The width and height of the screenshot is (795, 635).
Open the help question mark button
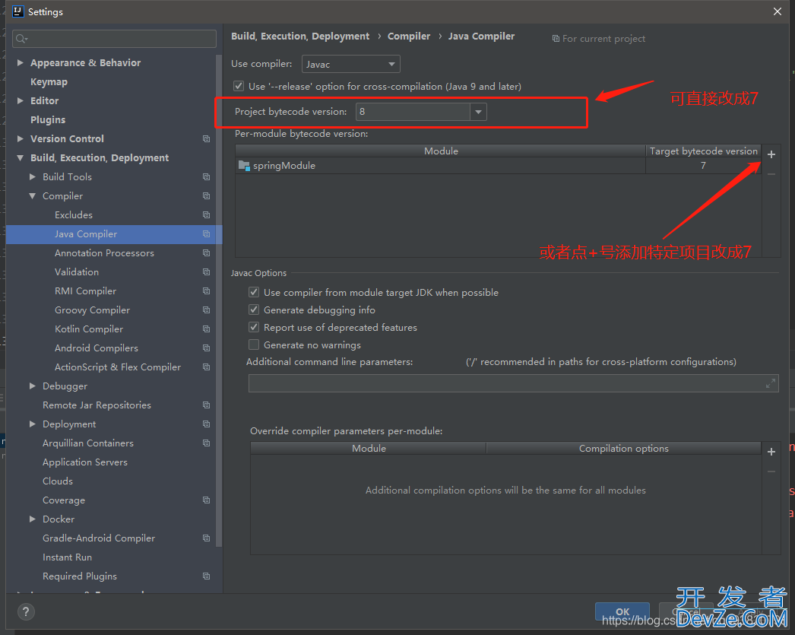pyautogui.click(x=26, y=611)
